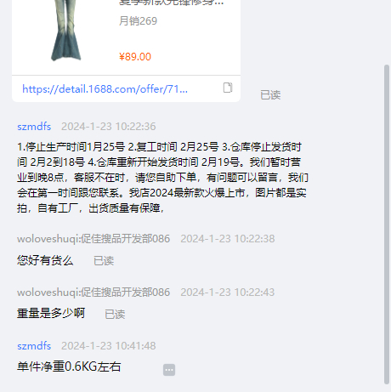Open the detail.1688.com offer link
Screen dimensions: 391x392
point(105,89)
